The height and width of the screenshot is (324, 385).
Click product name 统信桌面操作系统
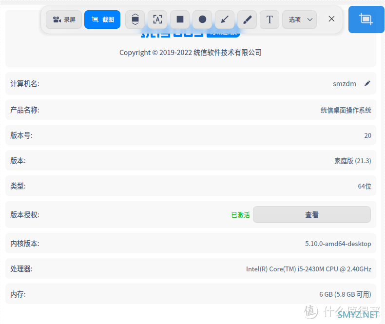[346, 110]
